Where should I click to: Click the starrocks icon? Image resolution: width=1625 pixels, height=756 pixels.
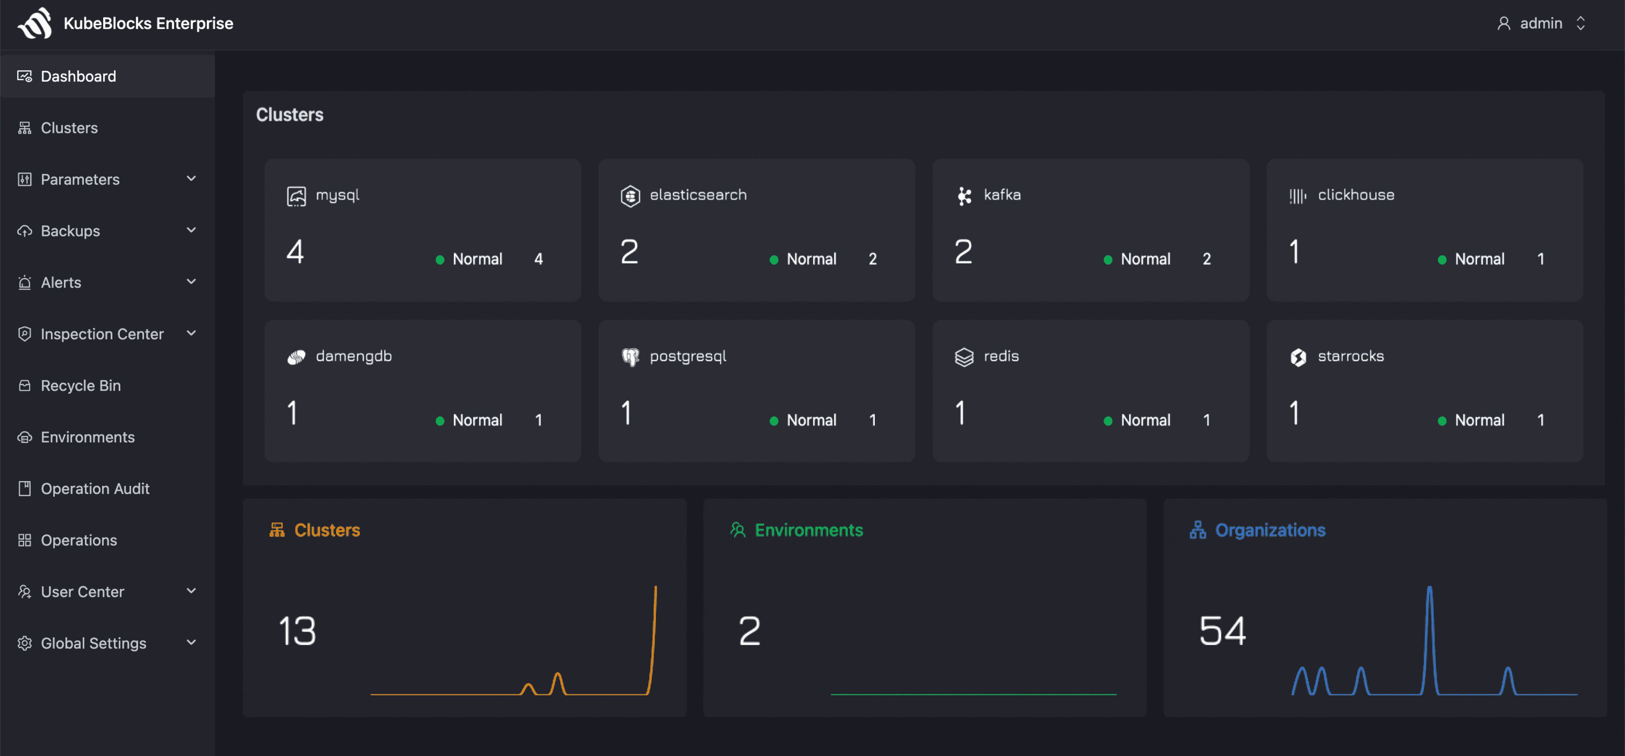click(1297, 357)
